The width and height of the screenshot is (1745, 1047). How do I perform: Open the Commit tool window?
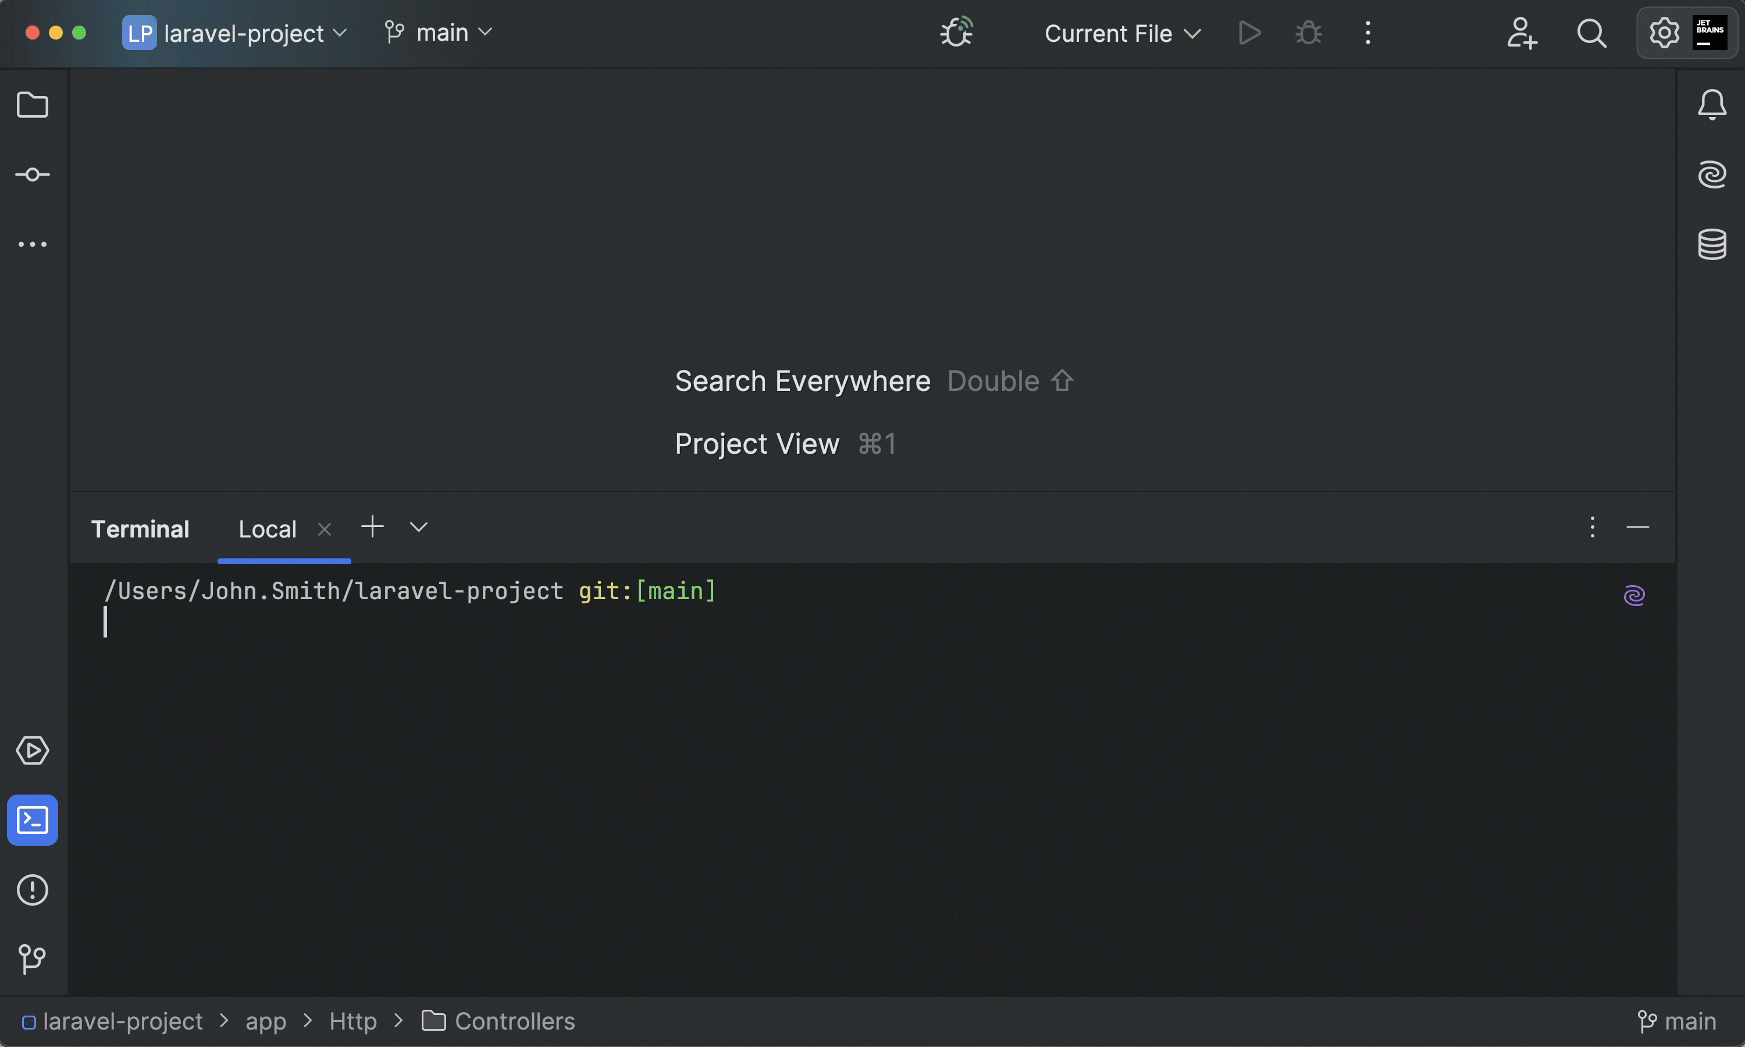(33, 174)
